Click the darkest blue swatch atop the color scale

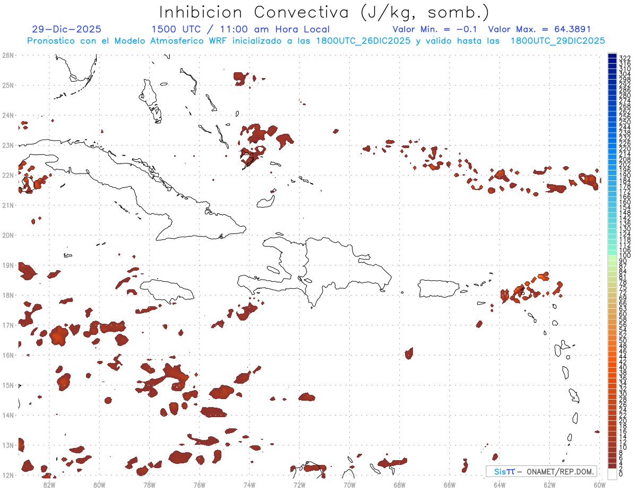point(612,56)
